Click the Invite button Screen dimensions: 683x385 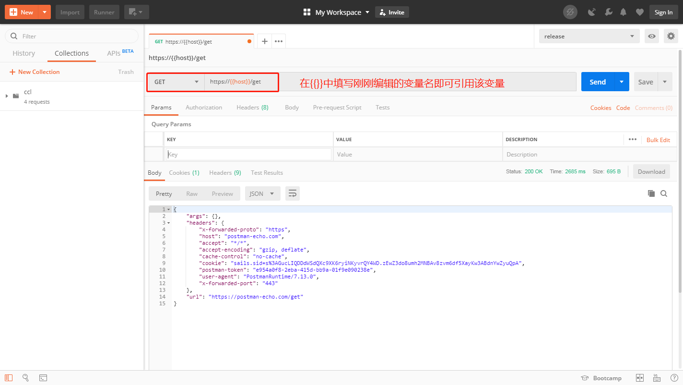pyautogui.click(x=392, y=12)
